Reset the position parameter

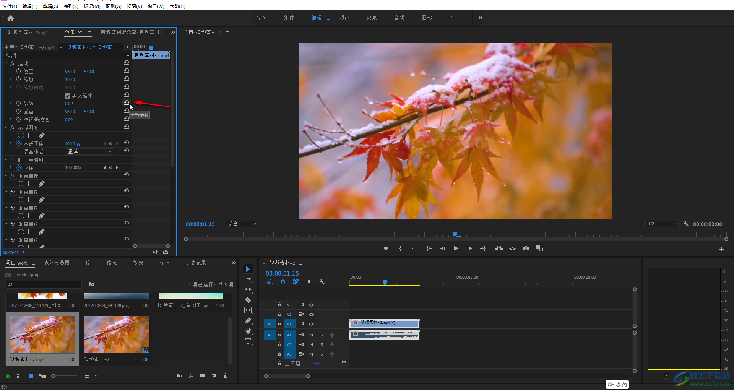127,71
